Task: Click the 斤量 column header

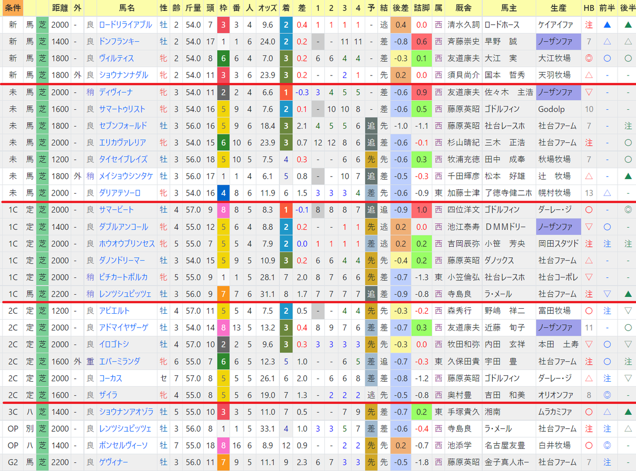Action: click(x=193, y=8)
